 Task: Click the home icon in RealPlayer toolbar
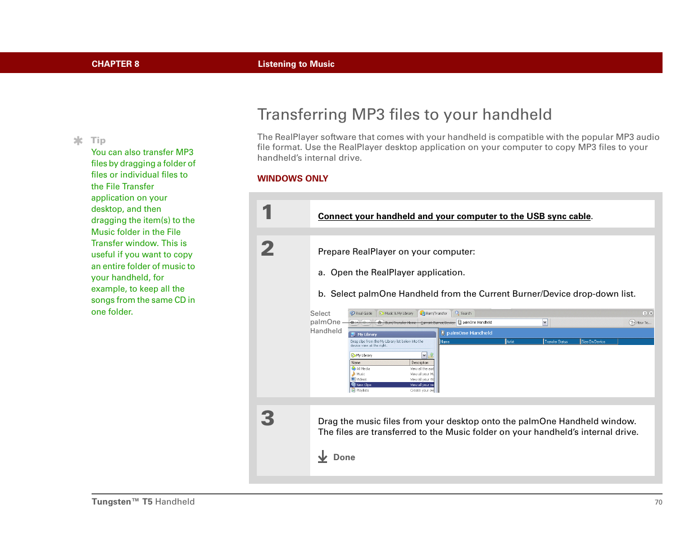point(379,322)
